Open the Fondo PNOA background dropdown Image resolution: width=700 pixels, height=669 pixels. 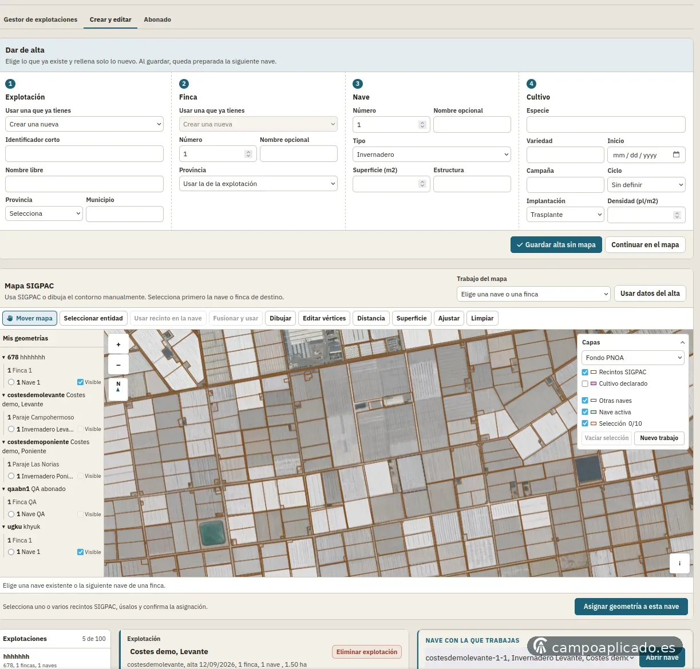pyautogui.click(x=633, y=358)
